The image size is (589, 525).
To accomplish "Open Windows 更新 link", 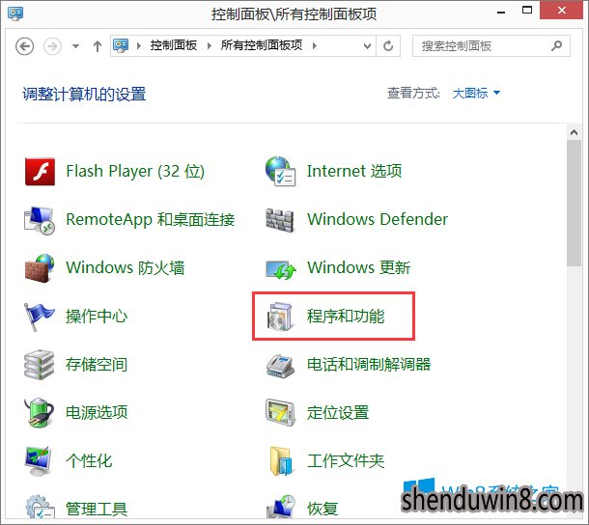I will pyautogui.click(x=359, y=267).
